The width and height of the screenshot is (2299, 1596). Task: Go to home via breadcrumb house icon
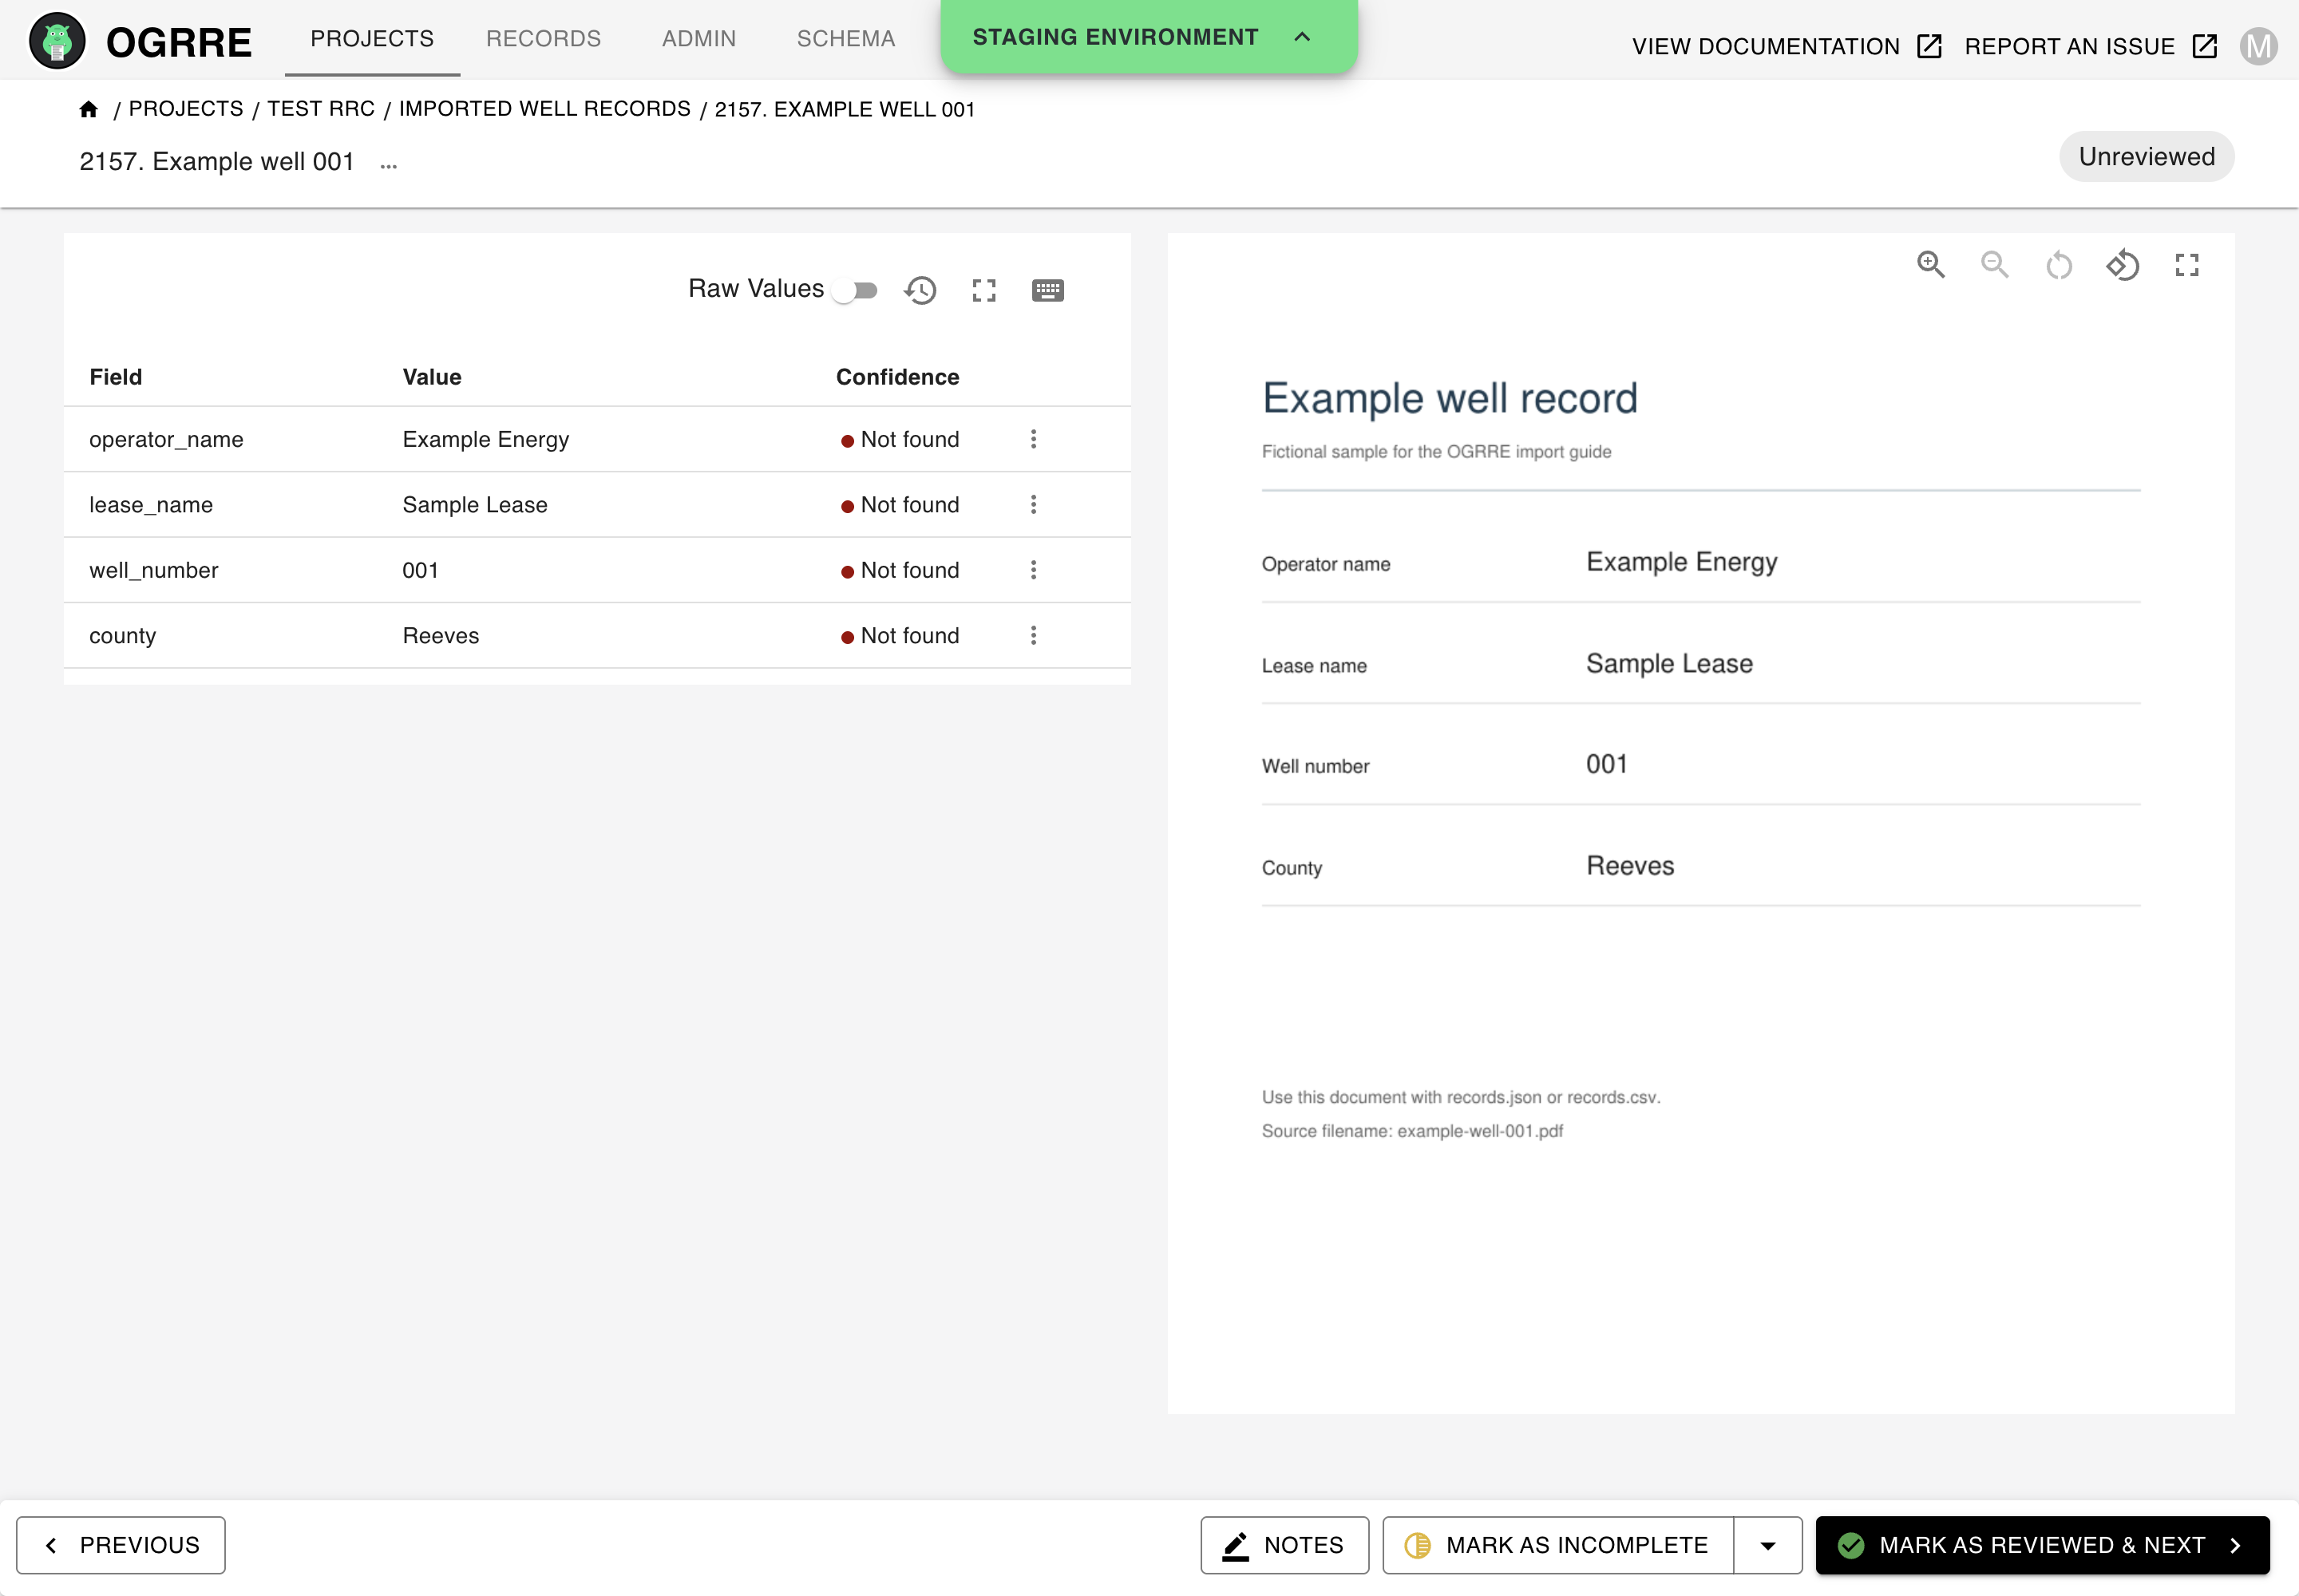click(x=89, y=109)
